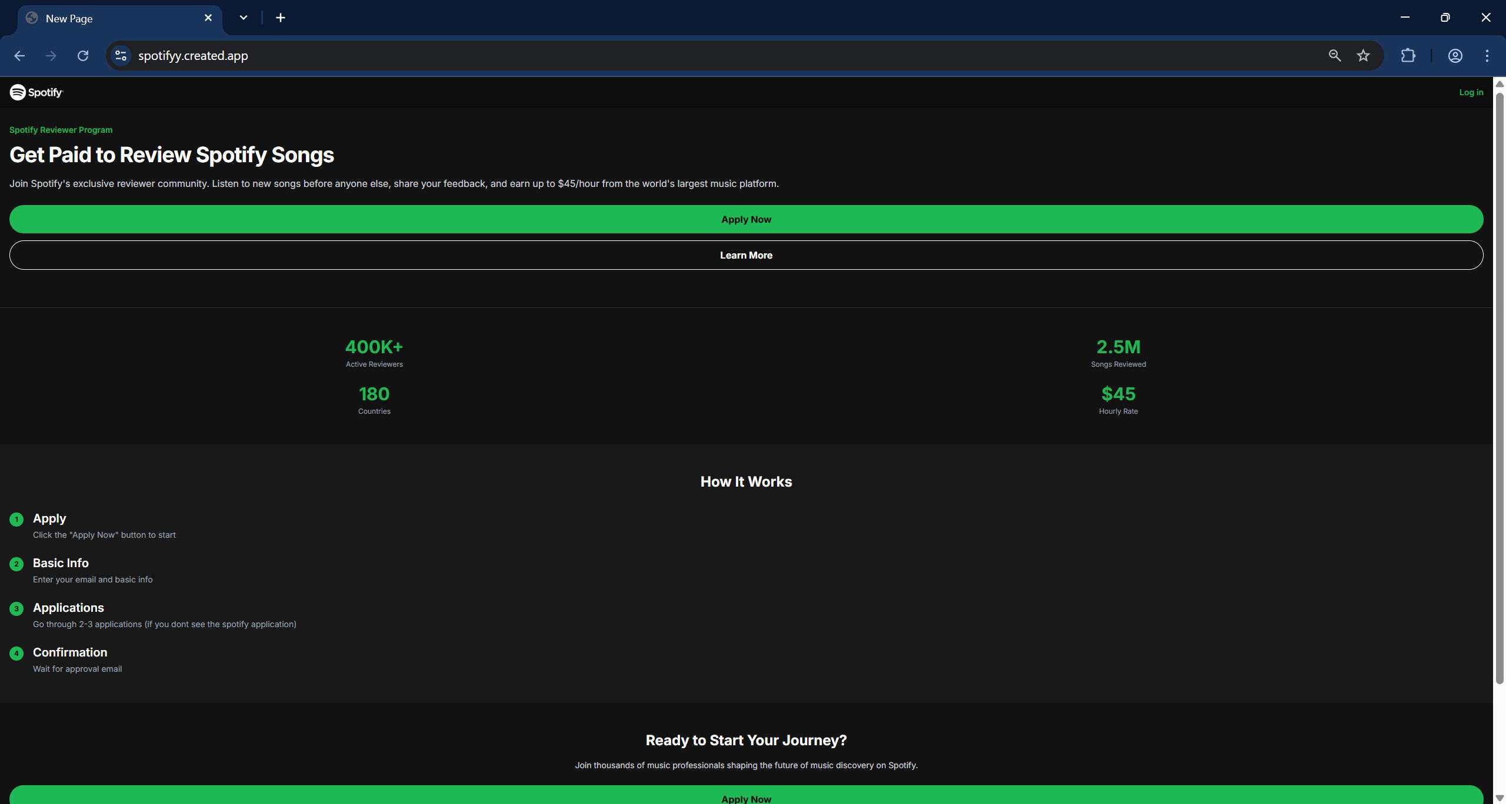
Task: Open the browser extensions puzzle icon
Action: (1408, 56)
